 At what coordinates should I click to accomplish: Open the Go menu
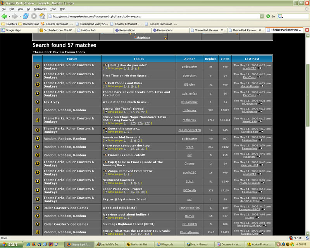28,9
